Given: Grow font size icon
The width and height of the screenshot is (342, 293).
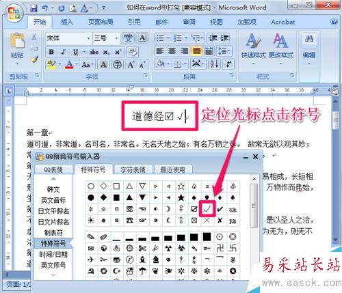Looking at the screenshot, I should point(131,65).
